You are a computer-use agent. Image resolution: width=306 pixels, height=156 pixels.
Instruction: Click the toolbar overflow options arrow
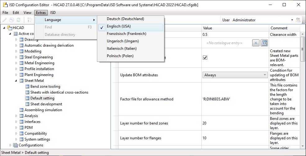[304, 20]
